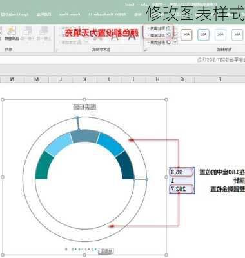
Task: Select the chart title 图表标题
Action: 84,107
